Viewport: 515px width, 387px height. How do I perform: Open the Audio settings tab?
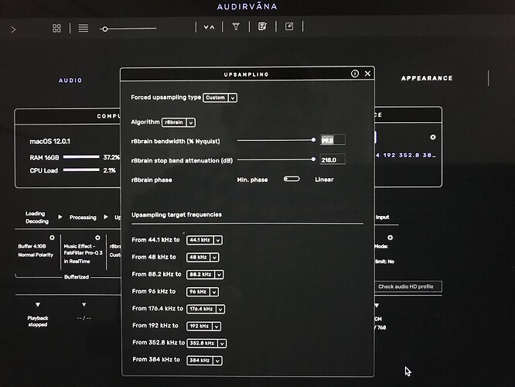tap(70, 80)
